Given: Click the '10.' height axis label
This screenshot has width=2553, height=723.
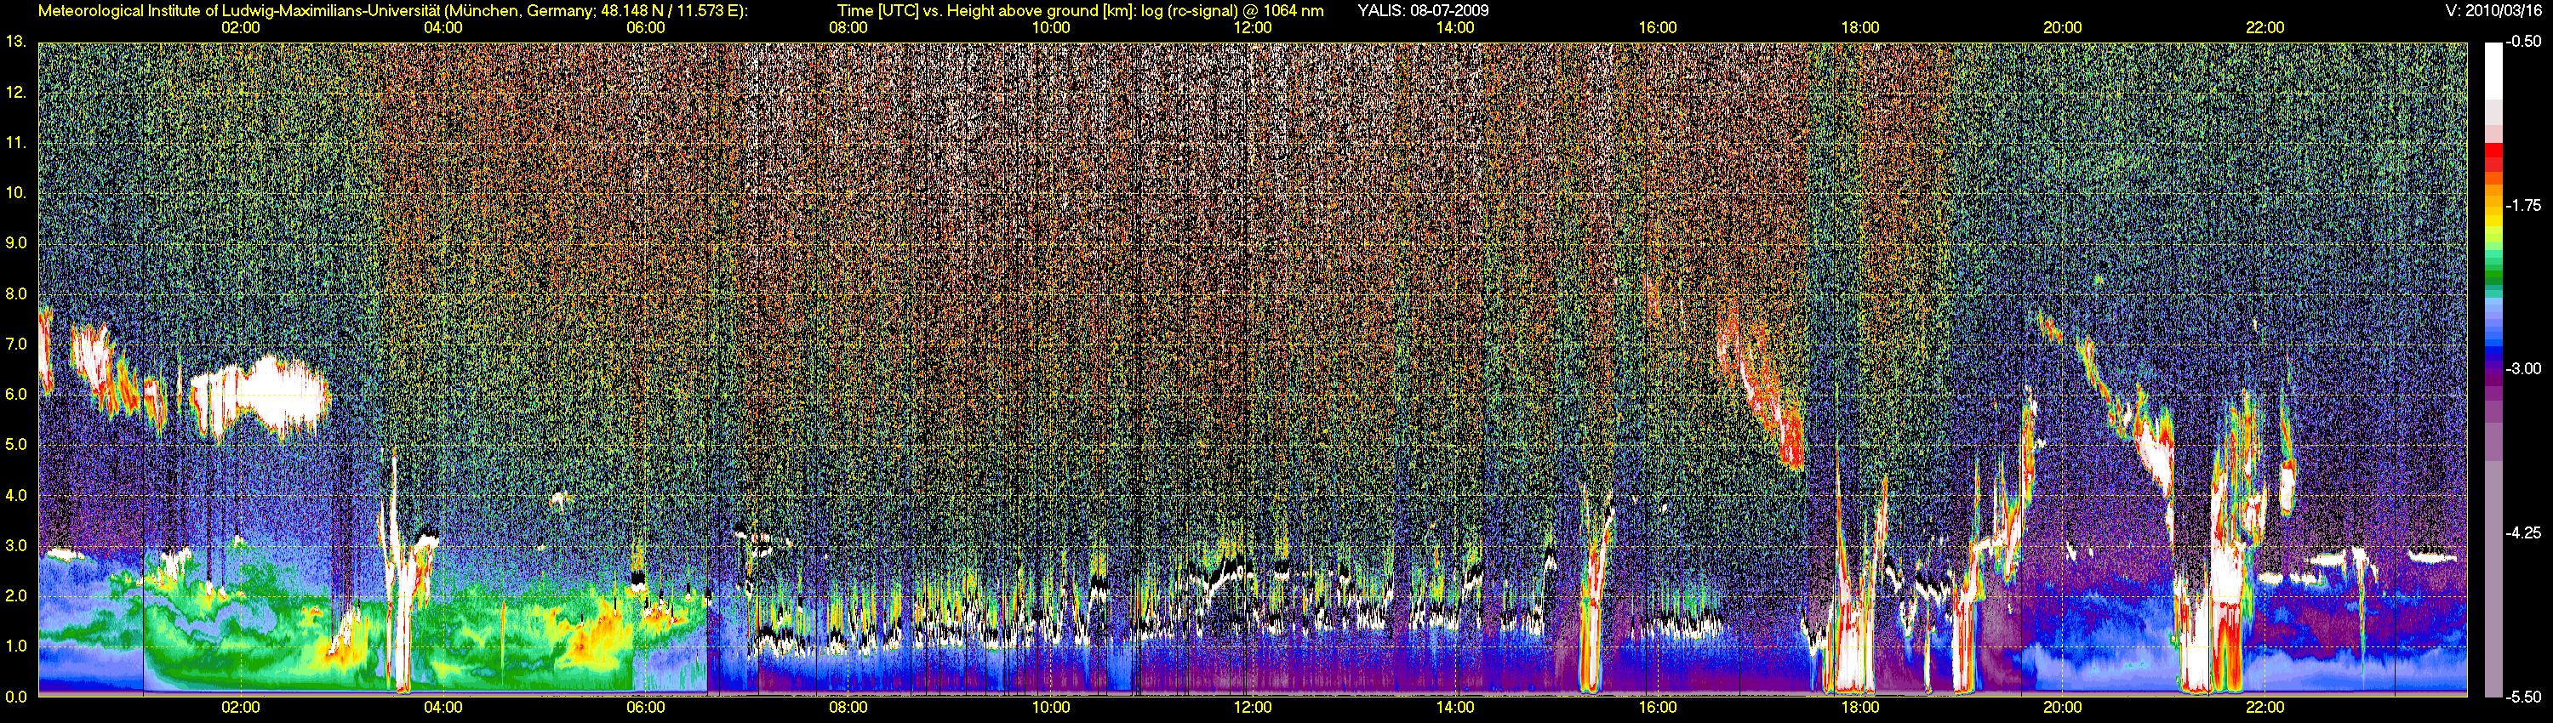Looking at the screenshot, I should (16, 193).
